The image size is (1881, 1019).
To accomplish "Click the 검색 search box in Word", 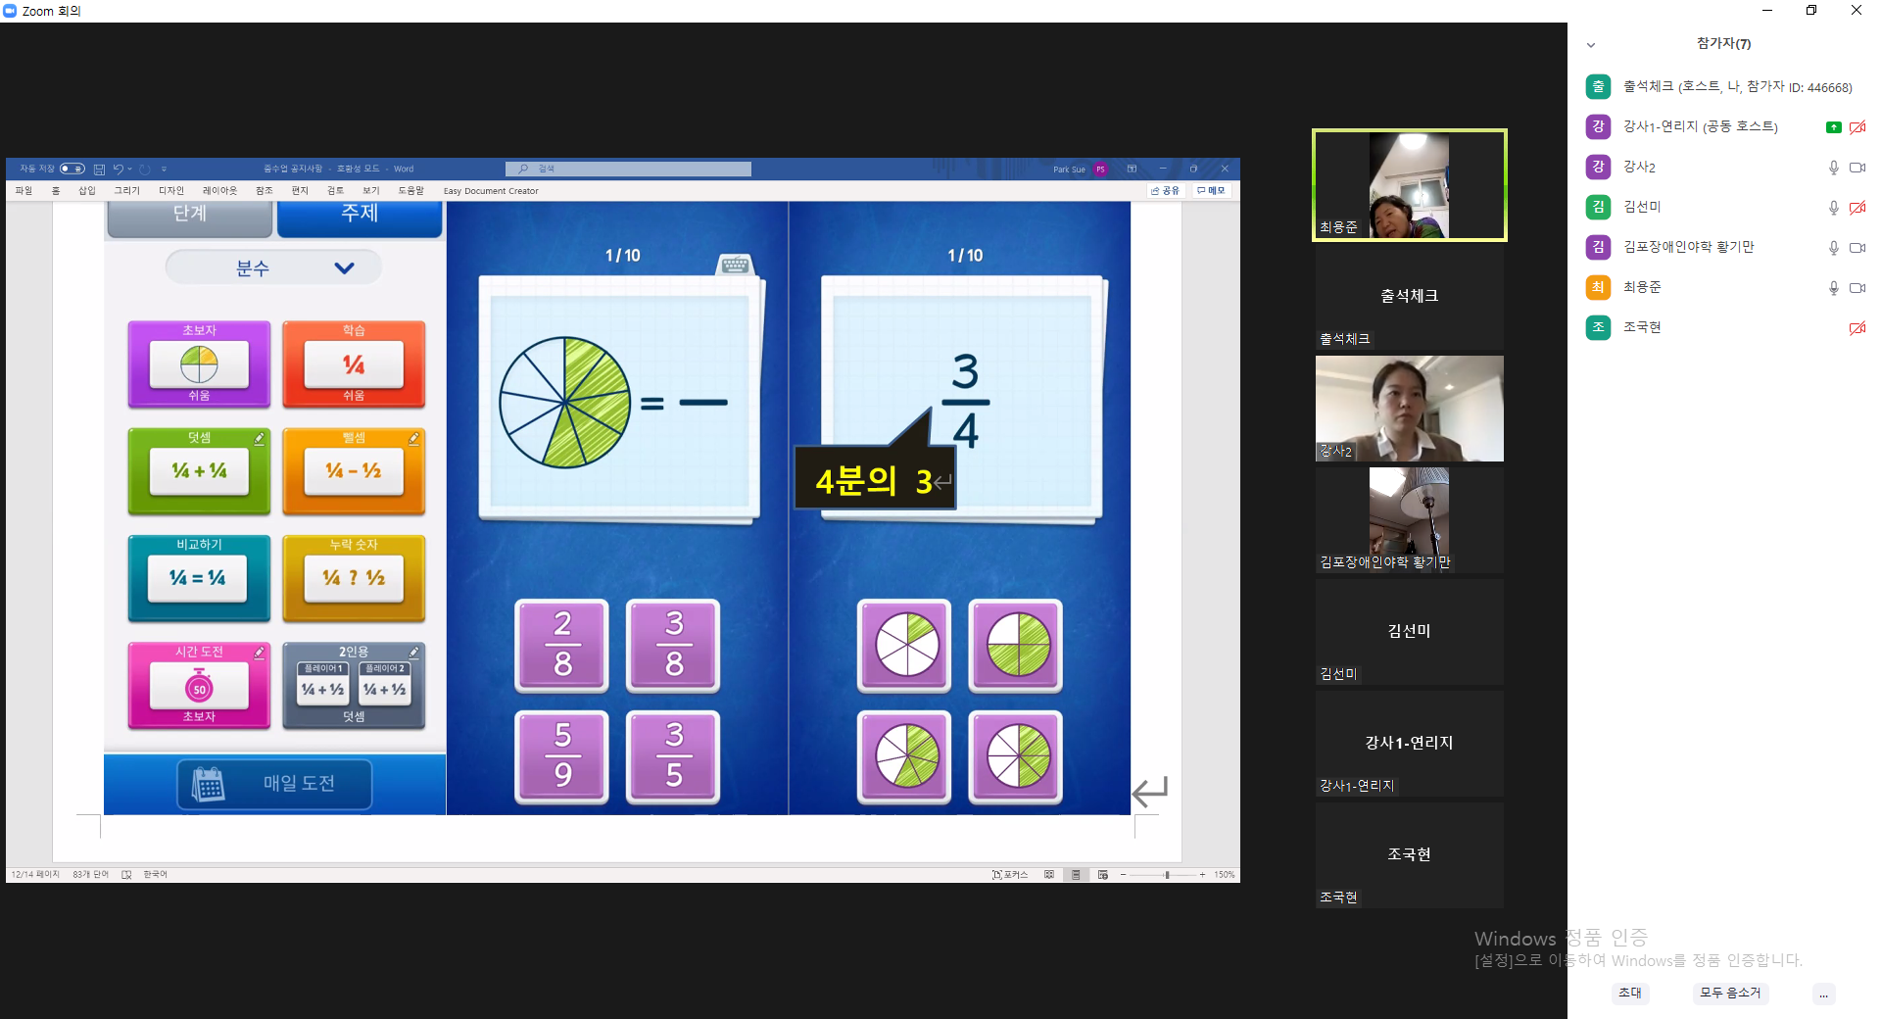I will [628, 170].
